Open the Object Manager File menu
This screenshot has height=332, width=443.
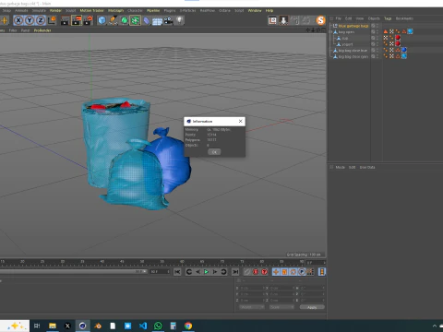tap(339, 18)
